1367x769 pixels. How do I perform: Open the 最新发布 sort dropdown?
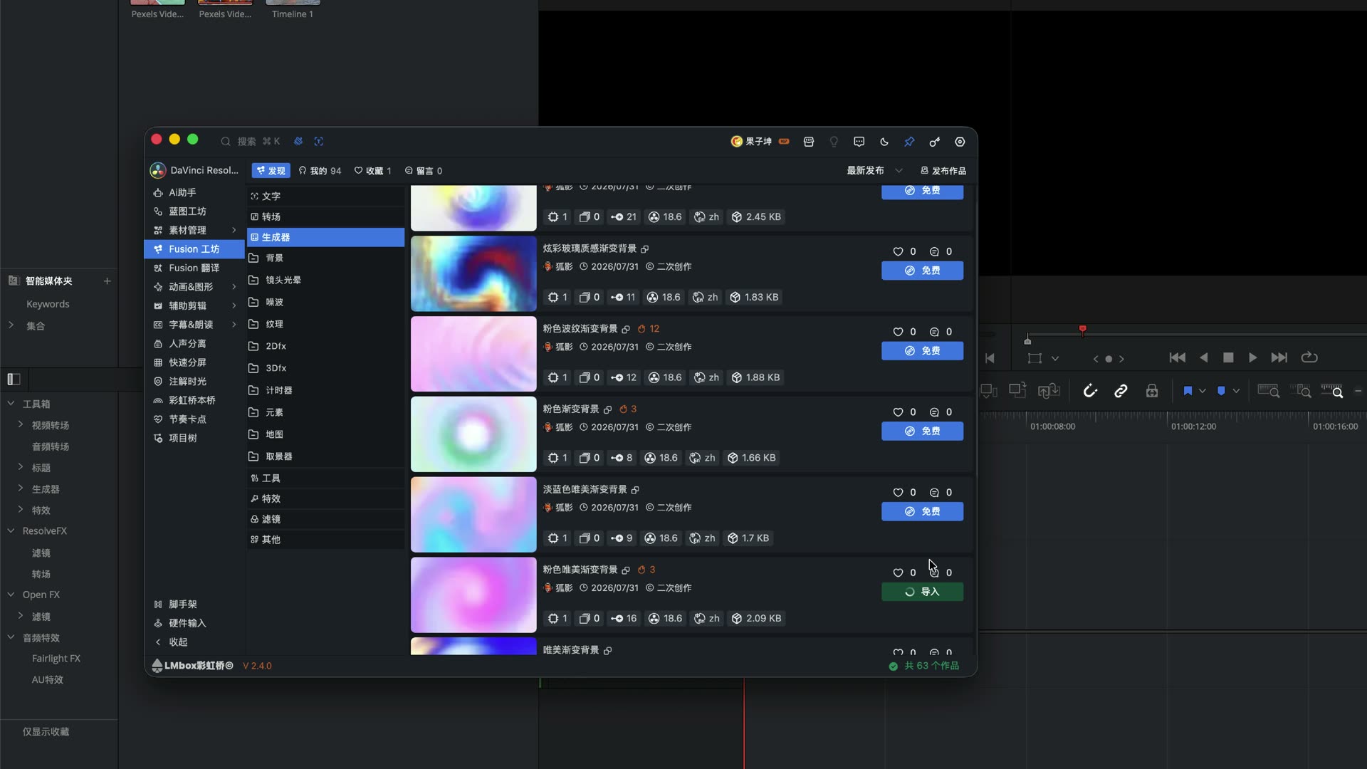pos(874,170)
